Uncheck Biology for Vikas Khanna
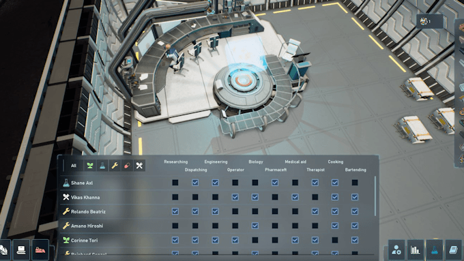Viewport: 464px width, 261px height. pyautogui.click(x=255, y=197)
